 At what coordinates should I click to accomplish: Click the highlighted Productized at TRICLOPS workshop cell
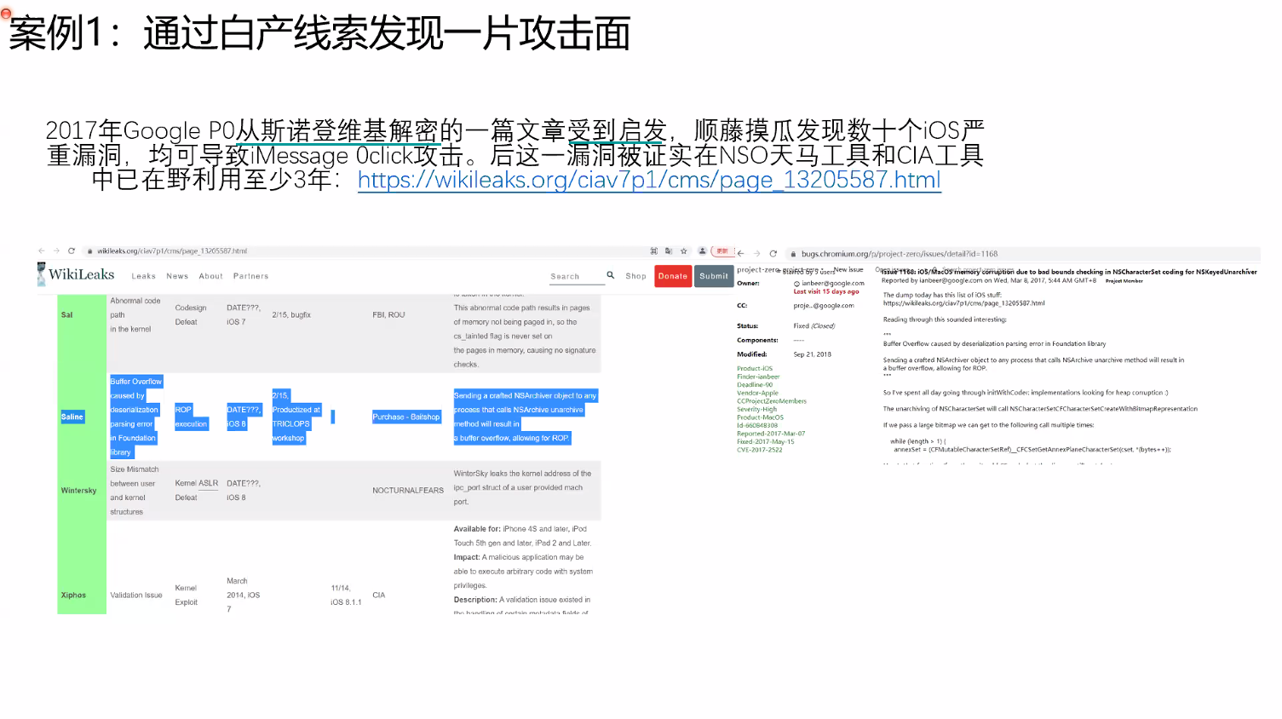[296, 417]
